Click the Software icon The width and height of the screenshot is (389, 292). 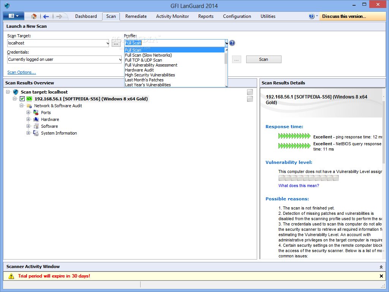36,126
